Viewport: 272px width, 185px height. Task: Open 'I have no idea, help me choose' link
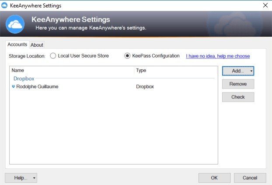218,56
